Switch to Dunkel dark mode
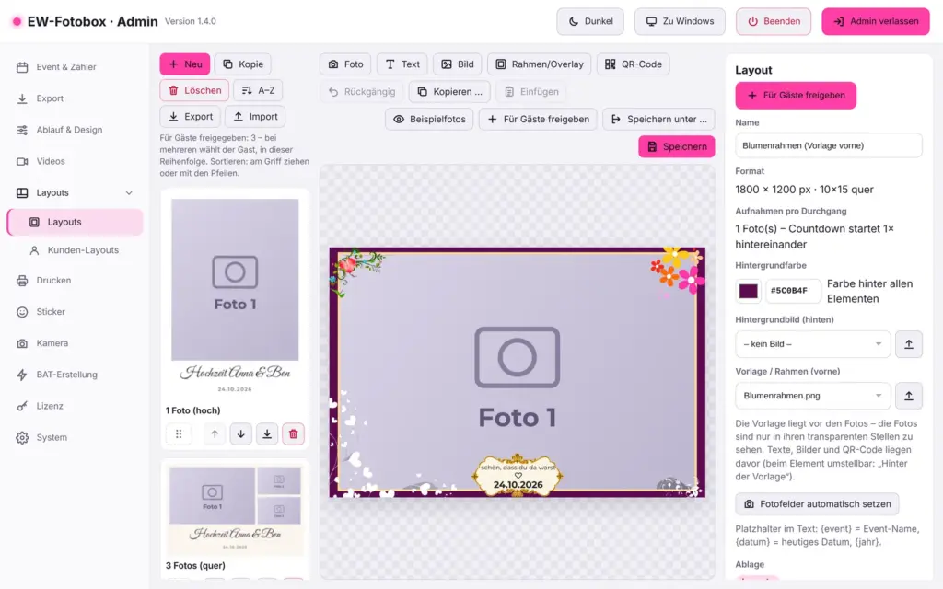Screen dimensions: 943x589 (x=590, y=21)
